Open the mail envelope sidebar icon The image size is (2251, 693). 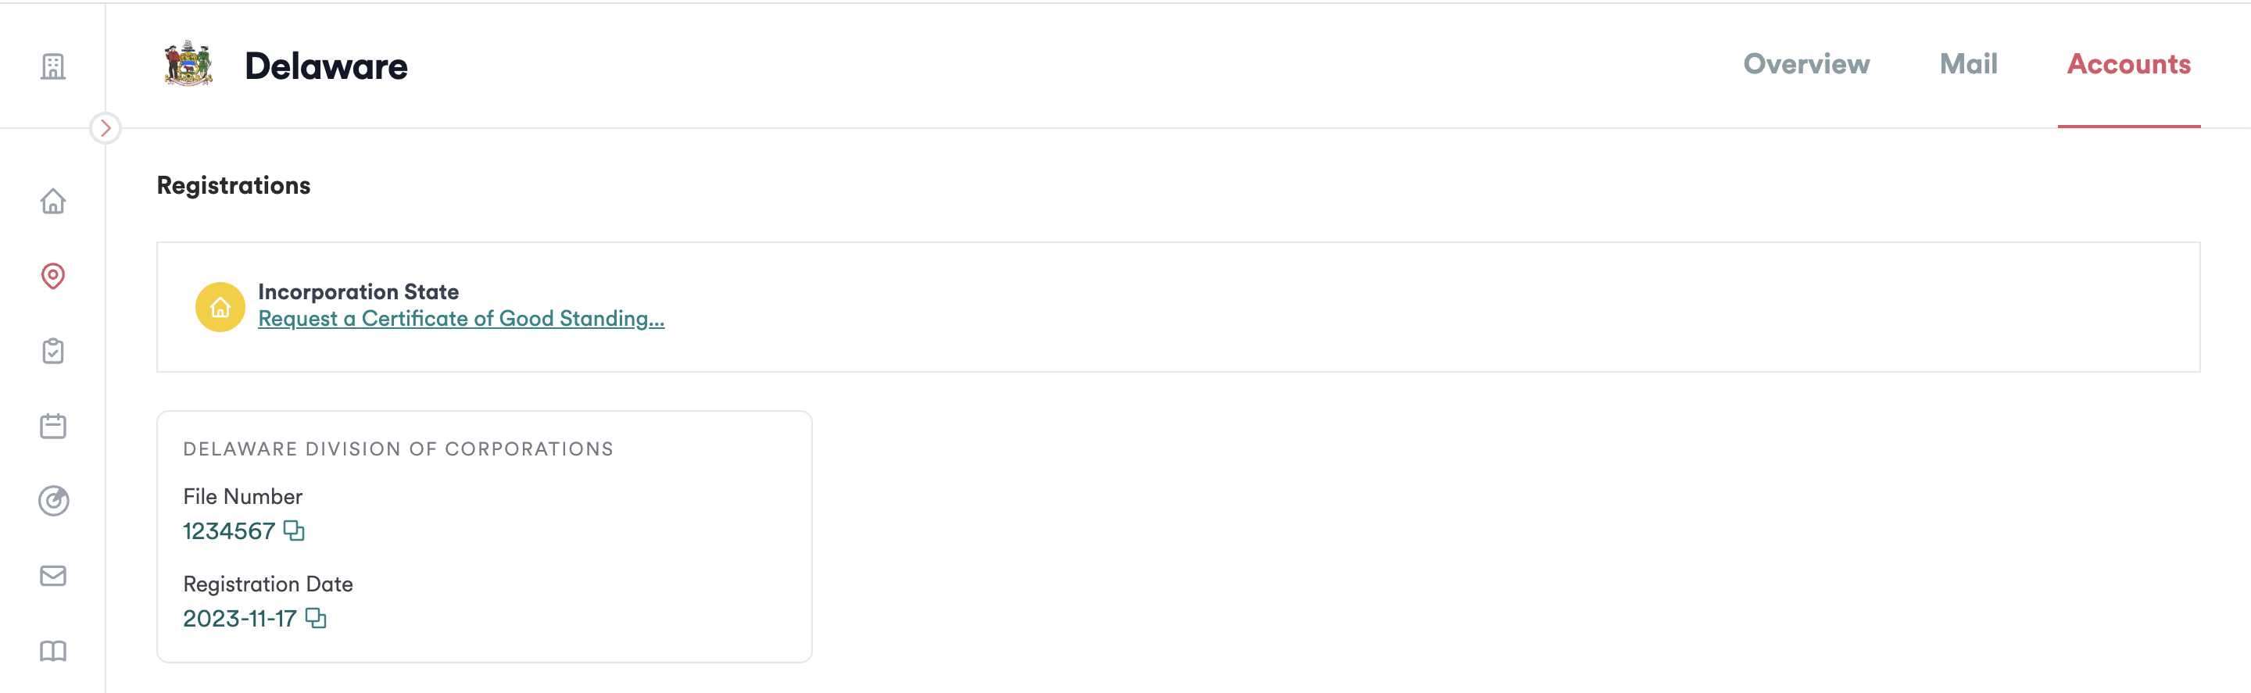pyautogui.click(x=53, y=576)
